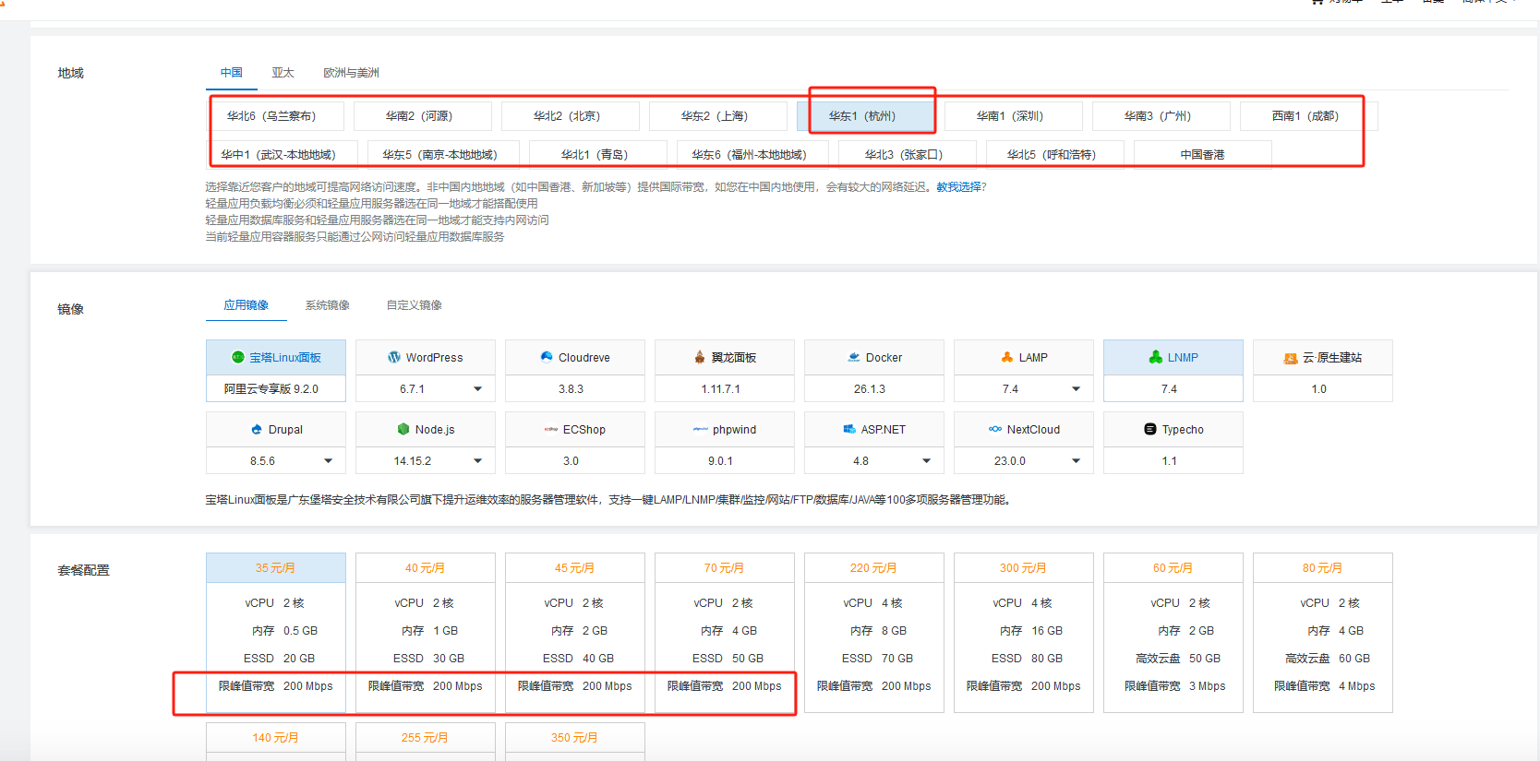Click the ASP.NET icon
The width and height of the screenshot is (1540, 761).
(x=849, y=429)
